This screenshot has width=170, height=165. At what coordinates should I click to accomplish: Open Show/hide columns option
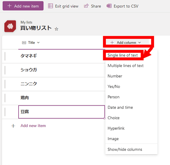coord(125,150)
